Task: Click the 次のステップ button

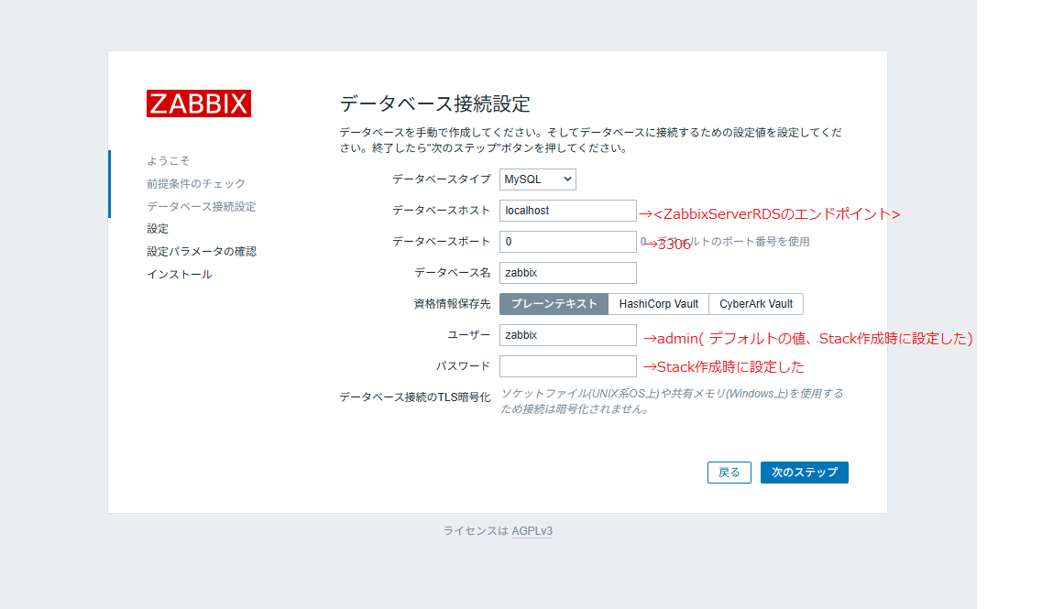Action: pos(804,472)
